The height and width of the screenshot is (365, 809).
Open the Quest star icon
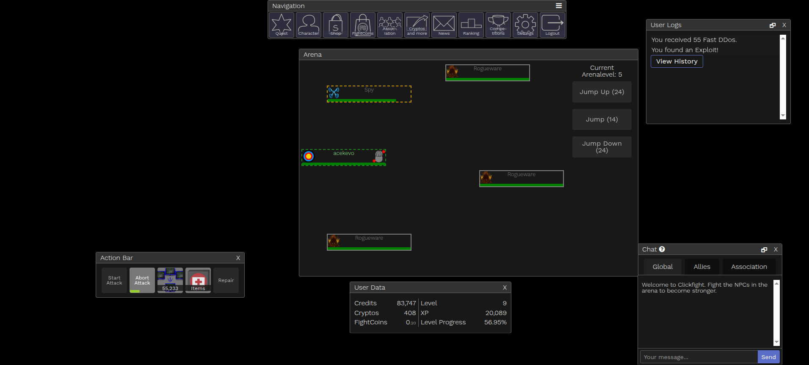coord(282,25)
